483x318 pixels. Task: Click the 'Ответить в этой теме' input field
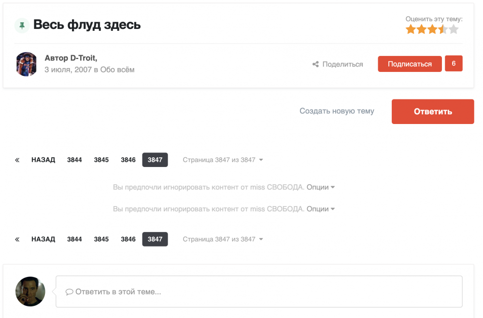pyautogui.click(x=259, y=291)
